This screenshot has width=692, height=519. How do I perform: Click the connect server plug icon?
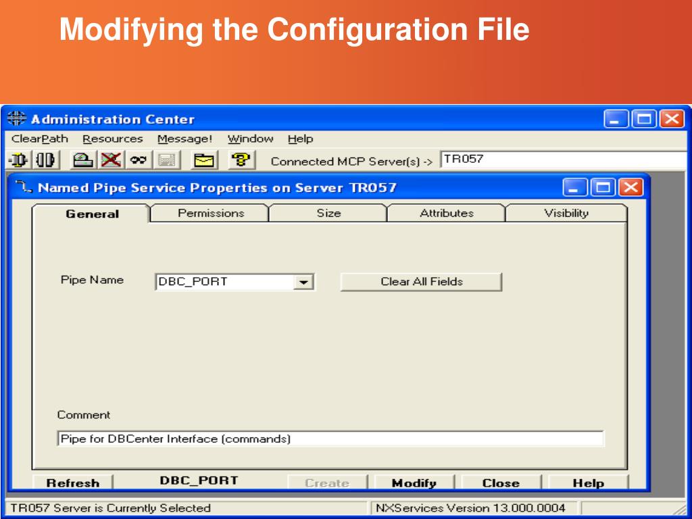(x=18, y=159)
